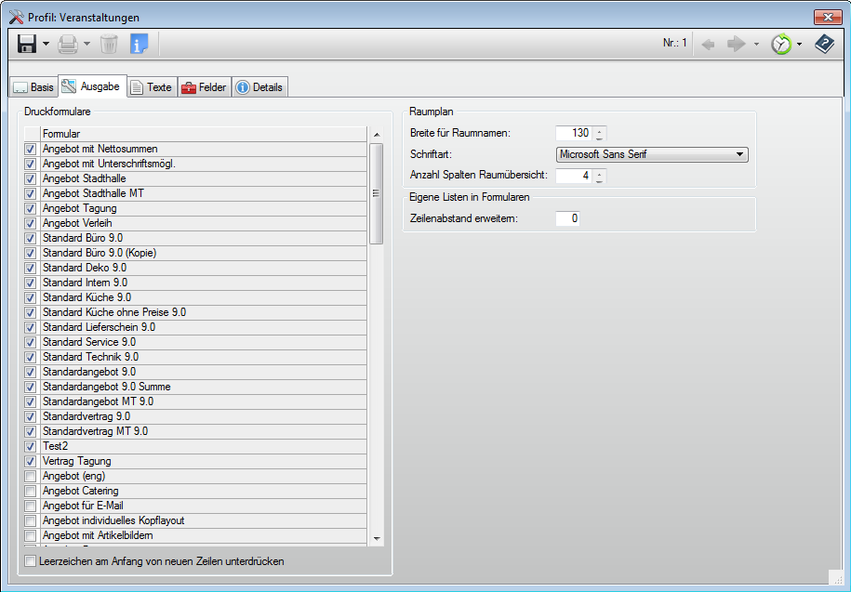
Task: Click the blue info icon in the toolbar
Action: [x=139, y=44]
